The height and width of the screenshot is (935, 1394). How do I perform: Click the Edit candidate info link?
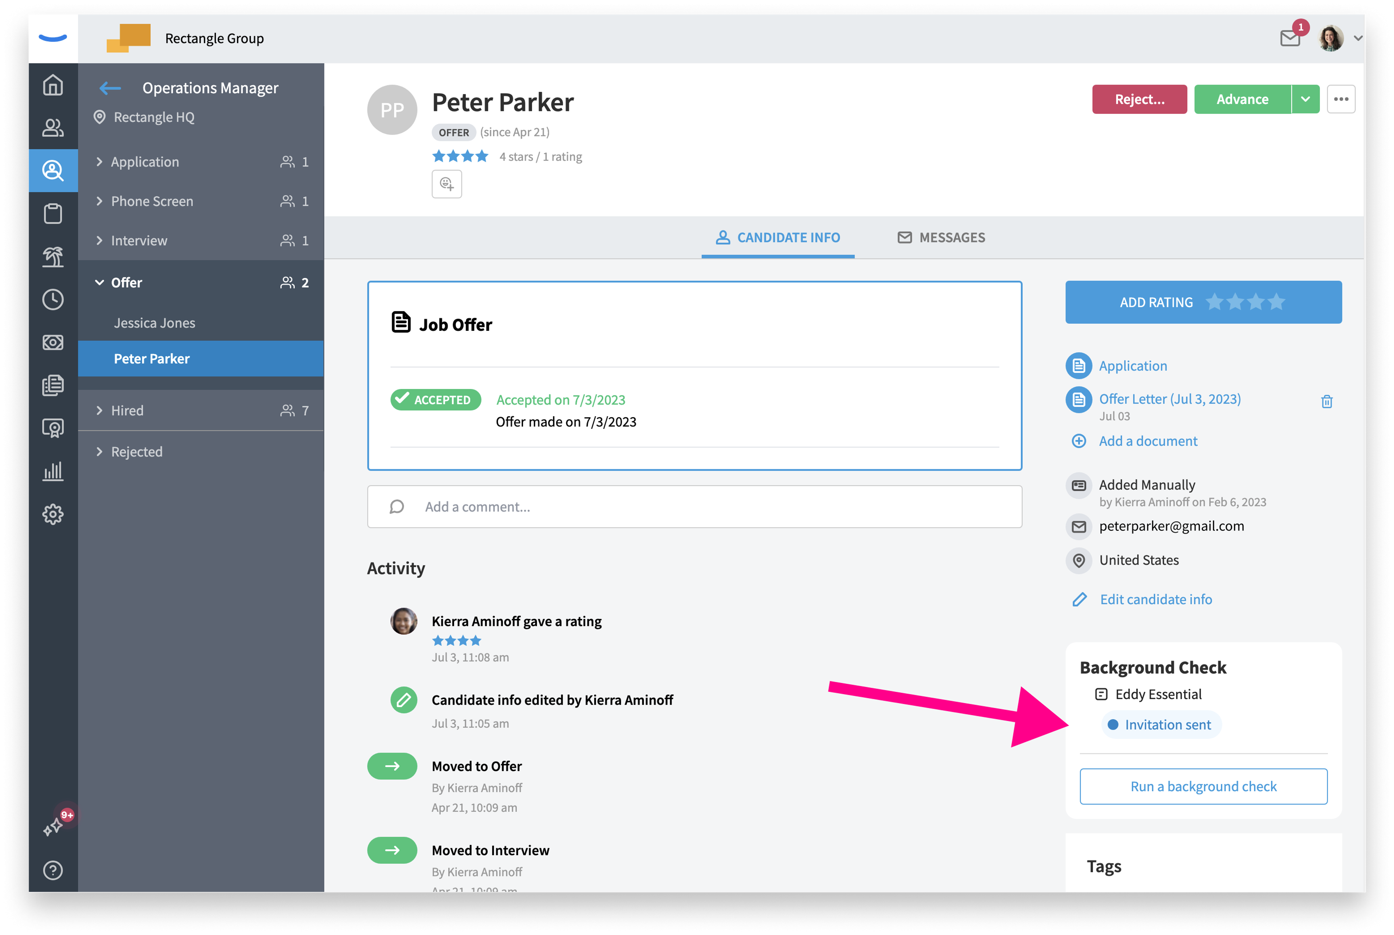click(1156, 599)
